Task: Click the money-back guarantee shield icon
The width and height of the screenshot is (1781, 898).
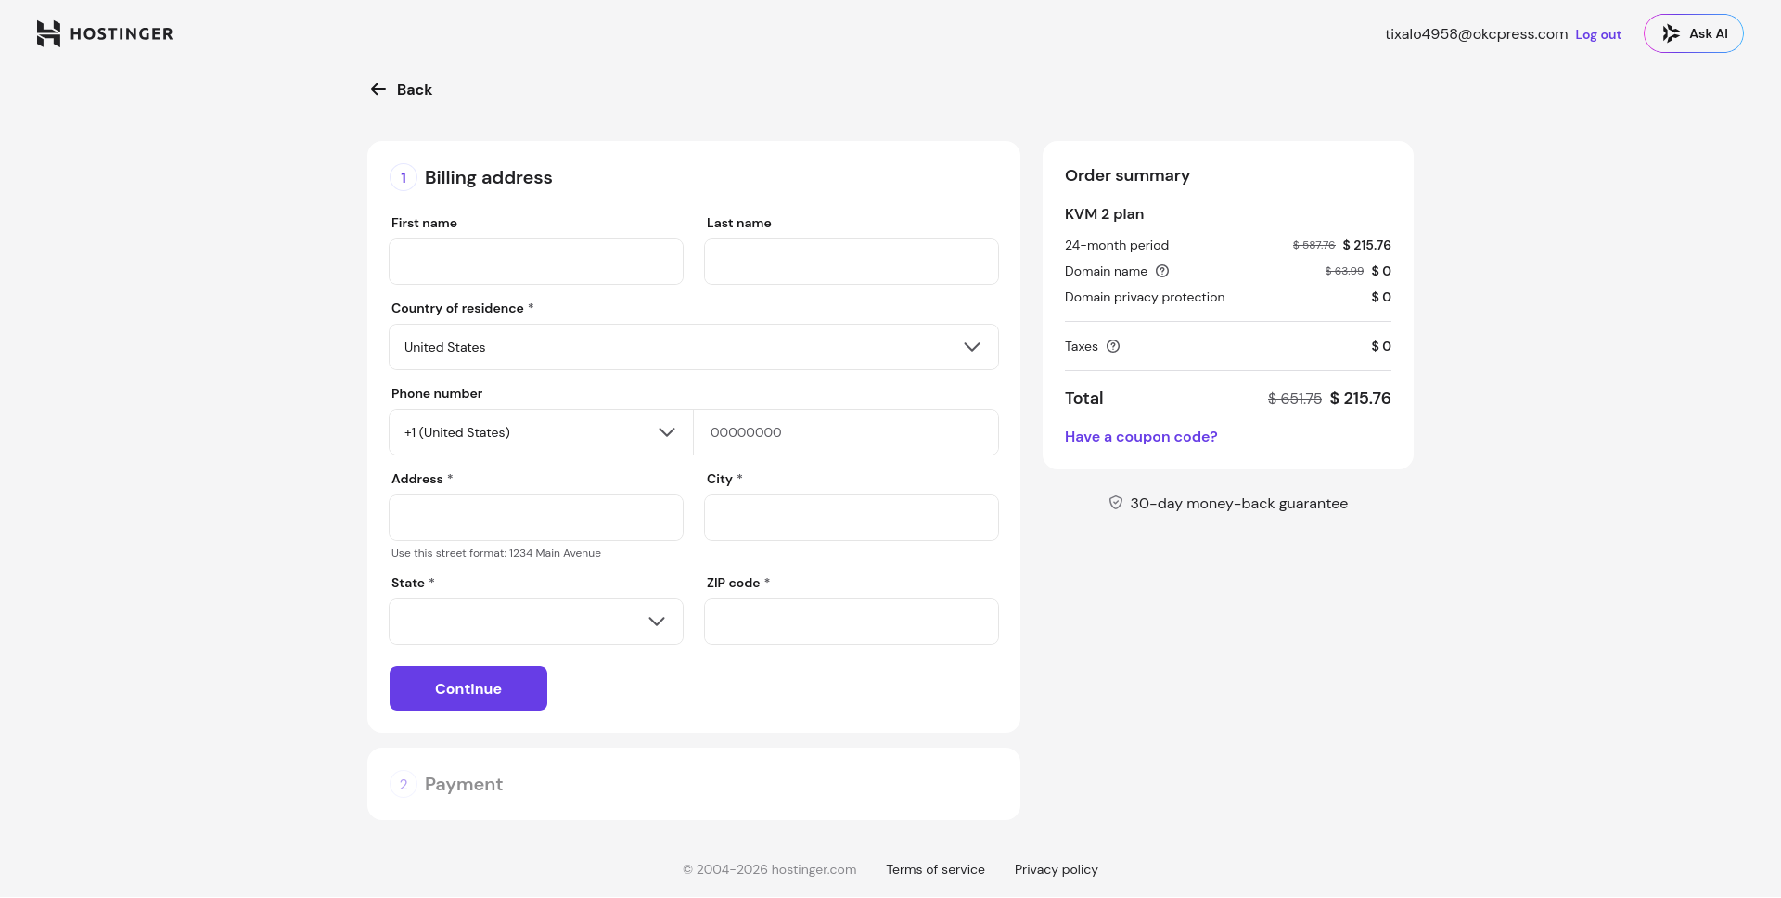Action: point(1116,503)
